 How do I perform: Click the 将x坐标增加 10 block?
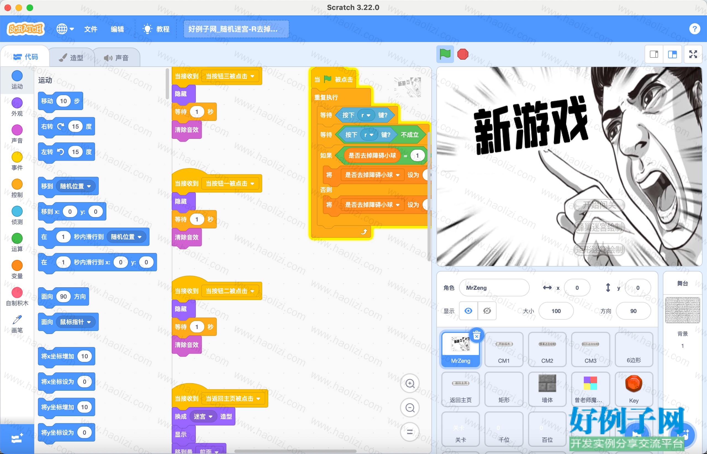coord(67,356)
